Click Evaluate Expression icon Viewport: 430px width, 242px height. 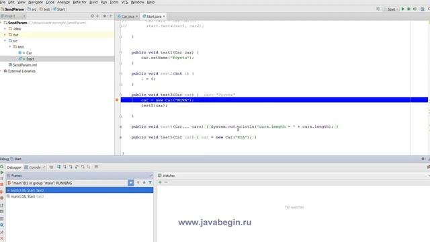(x=96, y=167)
